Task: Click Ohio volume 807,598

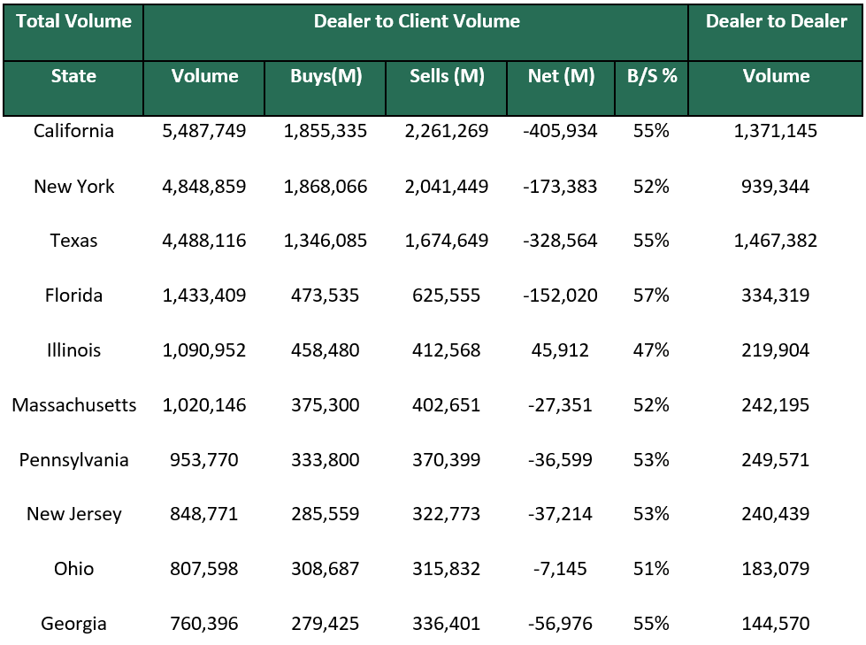Action: [x=203, y=569]
